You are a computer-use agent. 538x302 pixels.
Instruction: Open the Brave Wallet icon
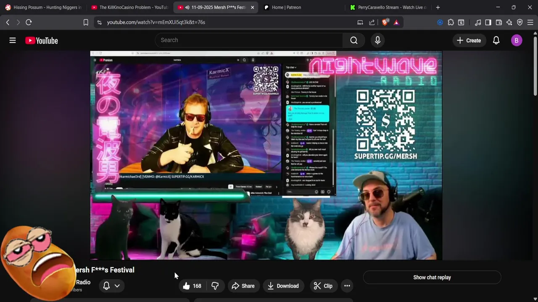(x=499, y=22)
